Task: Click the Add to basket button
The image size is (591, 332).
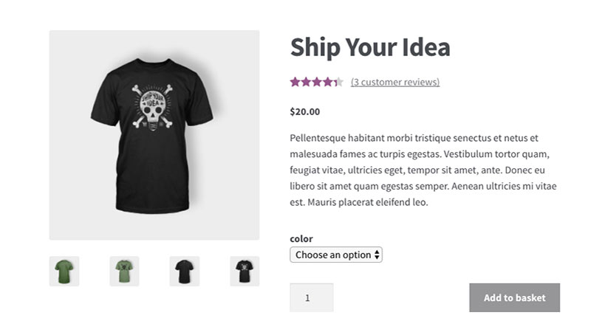Action: click(514, 298)
